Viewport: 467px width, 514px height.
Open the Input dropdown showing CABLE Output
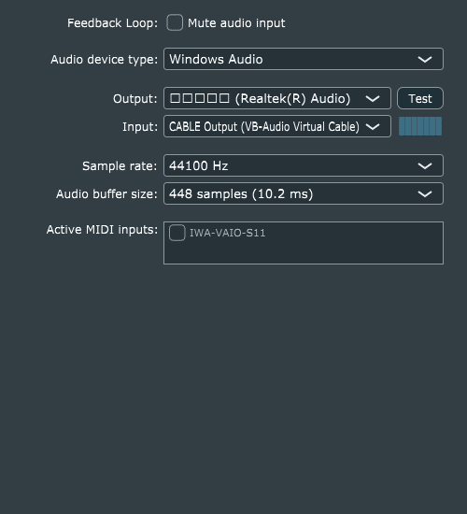pos(277,126)
